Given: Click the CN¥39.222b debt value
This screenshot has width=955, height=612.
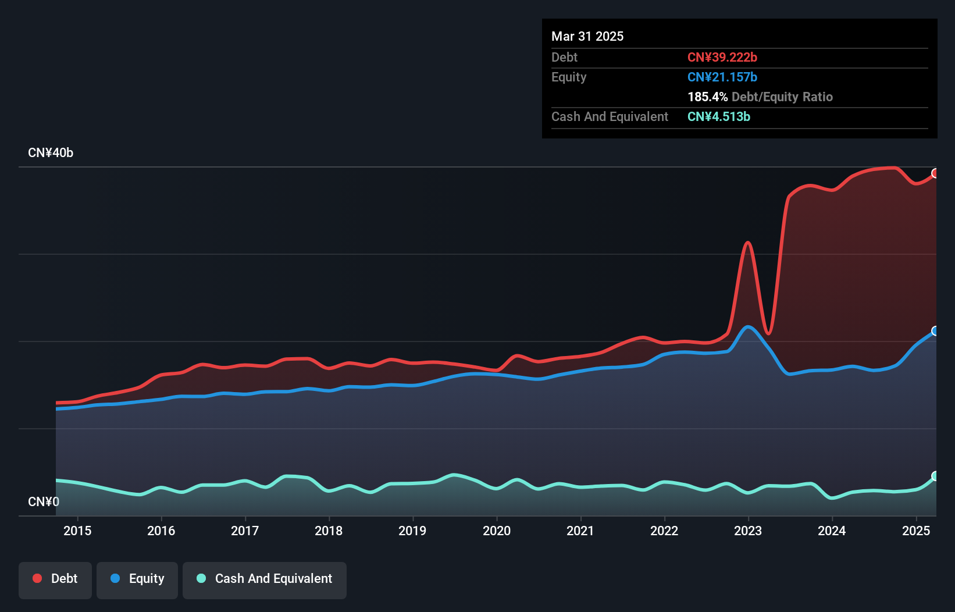Looking at the screenshot, I should click(722, 58).
